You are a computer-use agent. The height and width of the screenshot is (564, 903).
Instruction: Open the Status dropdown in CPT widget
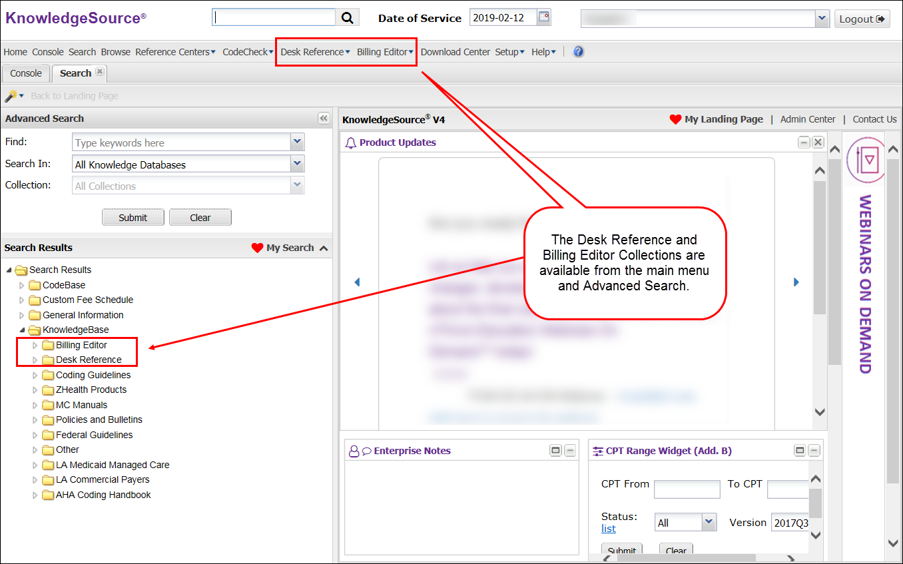(x=709, y=523)
